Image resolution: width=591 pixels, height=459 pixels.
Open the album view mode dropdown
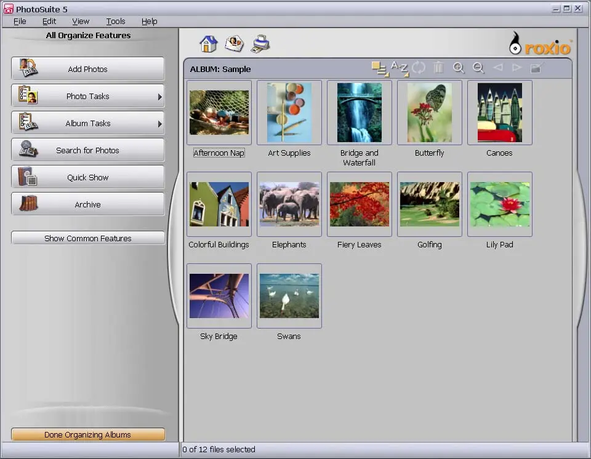pos(379,69)
